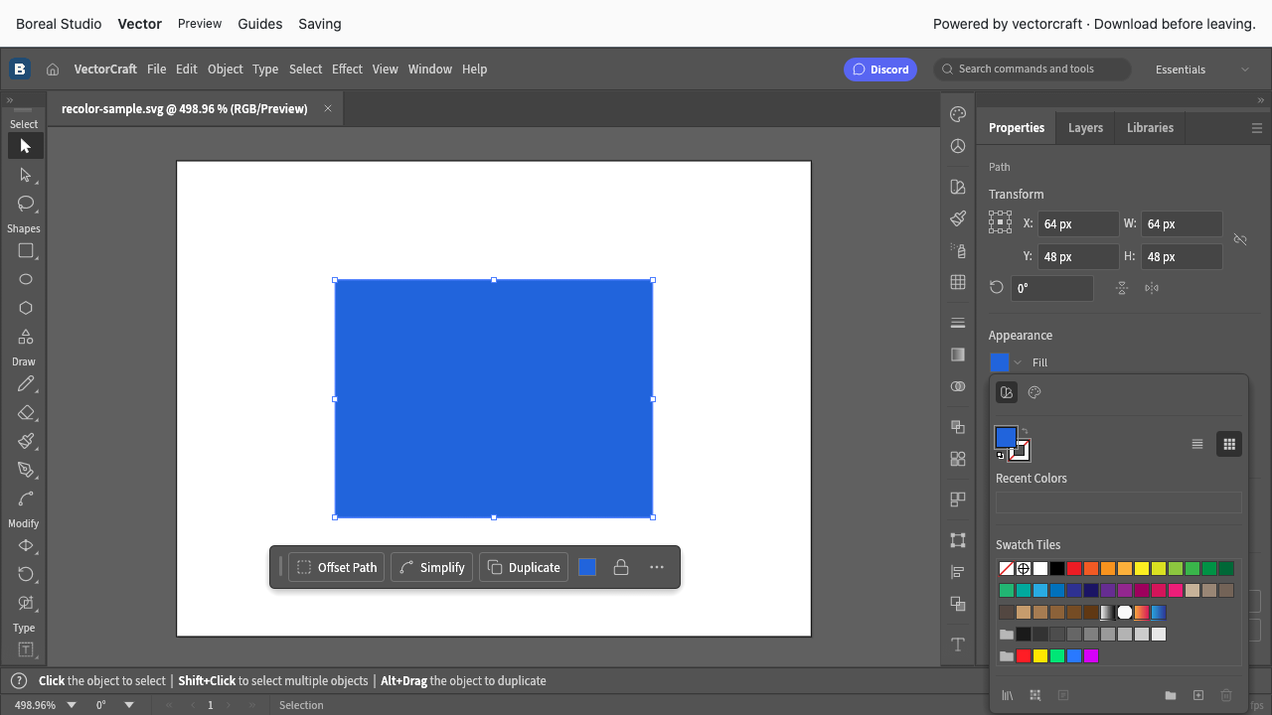
Task: Pick the red swatch in the top tile row
Action: (x=1074, y=569)
